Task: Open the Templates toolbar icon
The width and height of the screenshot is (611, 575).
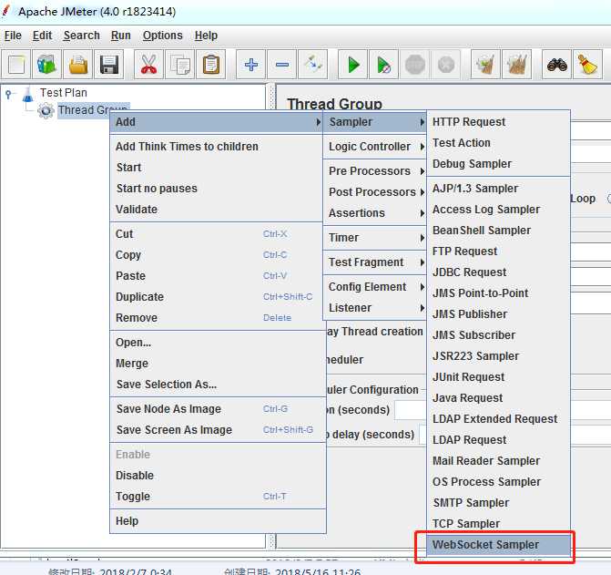Action: coord(46,65)
